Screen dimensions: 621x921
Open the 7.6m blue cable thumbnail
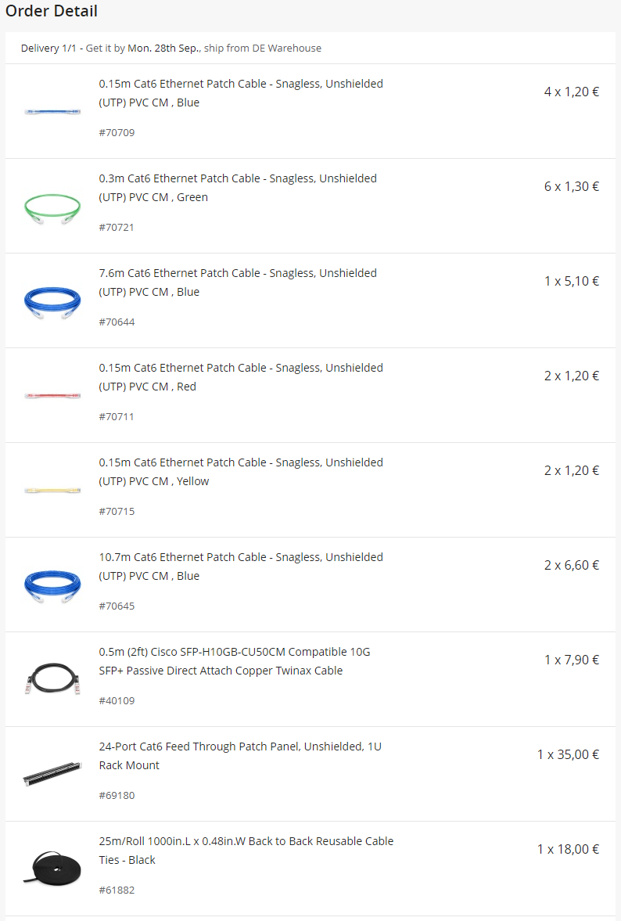pos(52,302)
